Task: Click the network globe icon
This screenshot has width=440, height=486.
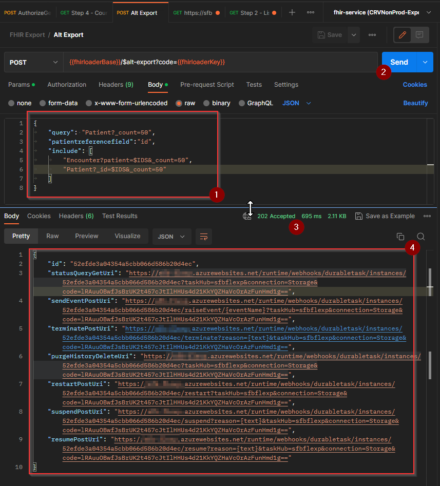Action: tap(247, 216)
